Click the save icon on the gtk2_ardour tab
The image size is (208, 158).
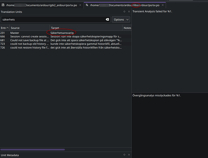pos(3,5)
